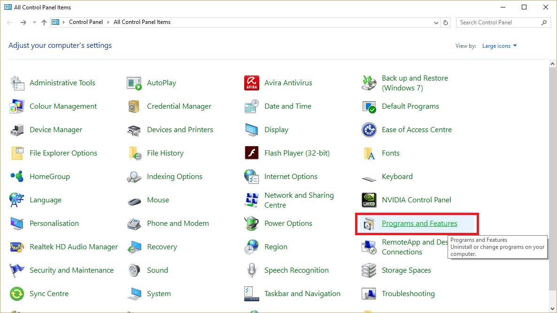The width and height of the screenshot is (557, 313).
Task: Click Taskbar and Navigation link
Action: click(302, 293)
